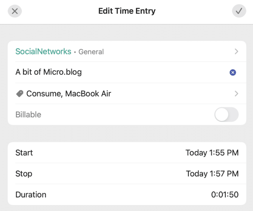Change the stop time Today 1:57 PM

pyautogui.click(x=212, y=174)
